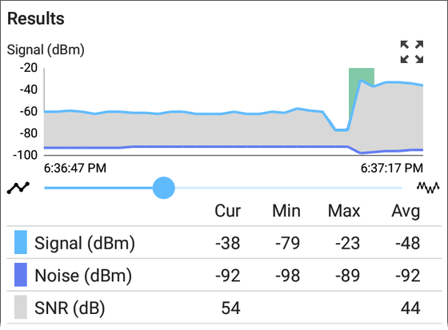448x330 pixels.
Task: Click the 6:36:47 PM start time label
Action: point(75,168)
